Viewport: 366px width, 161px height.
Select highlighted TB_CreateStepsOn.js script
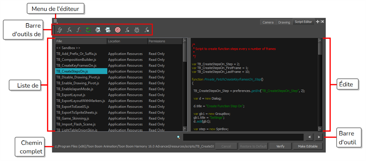[81, 71]
